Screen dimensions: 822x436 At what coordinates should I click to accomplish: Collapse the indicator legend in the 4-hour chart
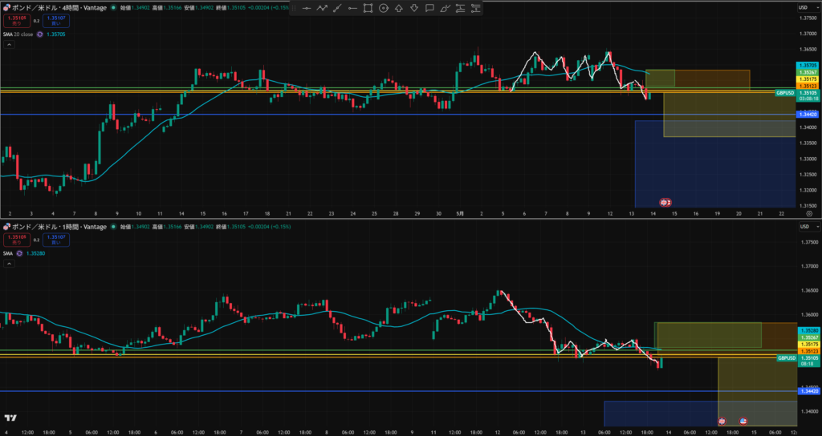9,45
